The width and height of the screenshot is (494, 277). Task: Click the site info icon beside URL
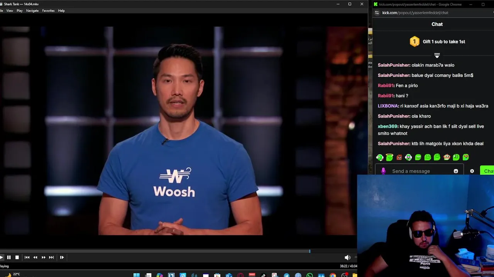pos(377,13)
